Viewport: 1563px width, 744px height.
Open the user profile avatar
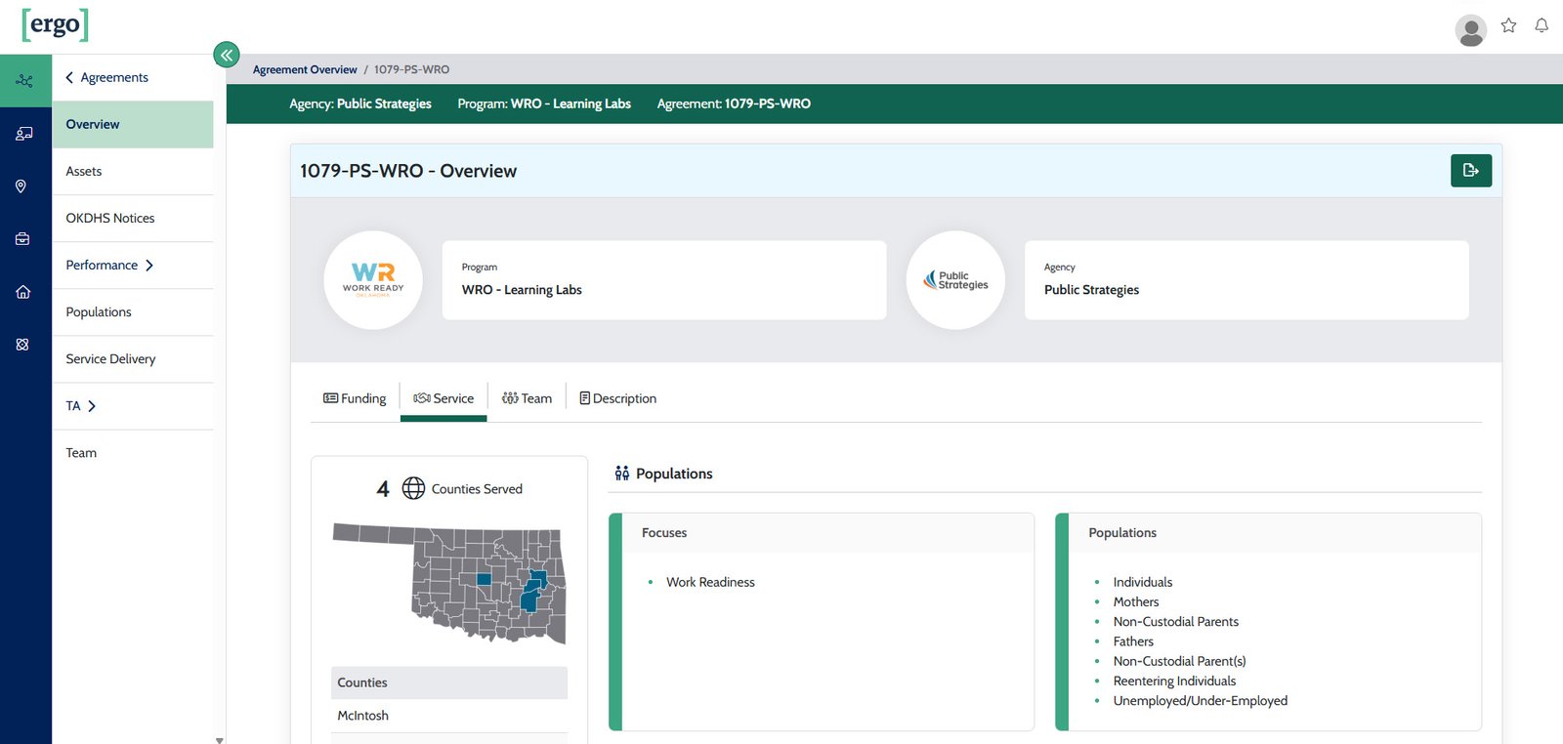click(1470, 30)
